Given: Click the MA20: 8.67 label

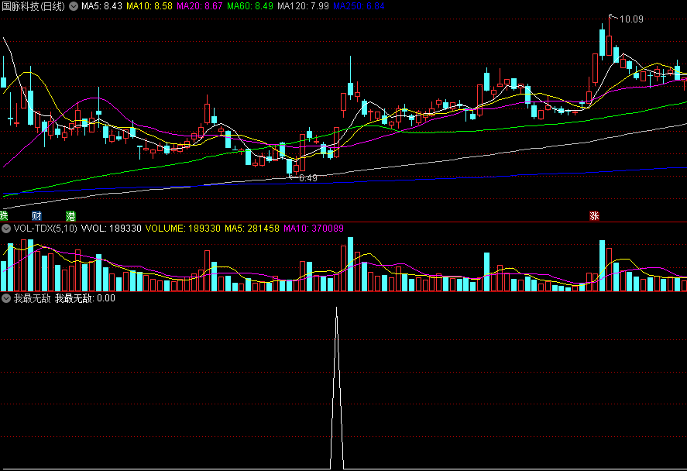Looking at the screenshot, I should [x=199, y=6].
